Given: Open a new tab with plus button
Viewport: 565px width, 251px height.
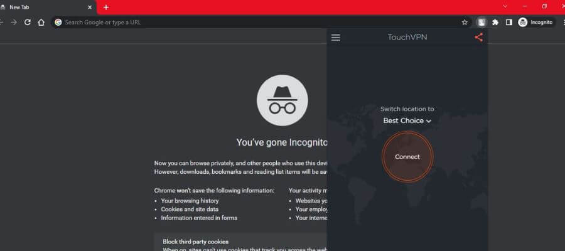Looking at the screenshot, I should point(106,7).
